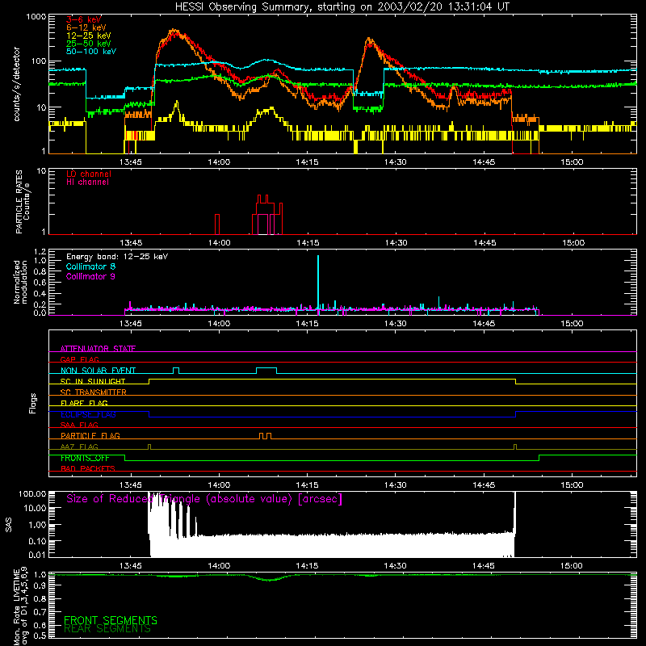646x646 pixels.
Task: Select the dim 'REAR SEGMENTS' legend label
Action: click(x=107, y=629)
